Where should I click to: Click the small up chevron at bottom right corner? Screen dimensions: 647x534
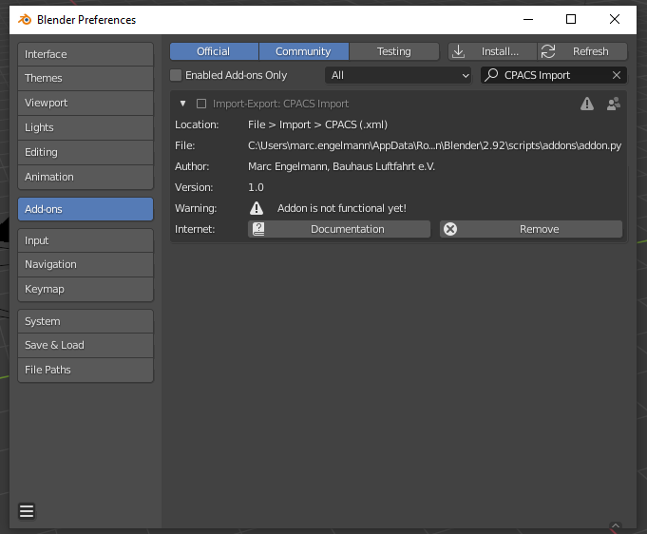(x=616, y=525)
